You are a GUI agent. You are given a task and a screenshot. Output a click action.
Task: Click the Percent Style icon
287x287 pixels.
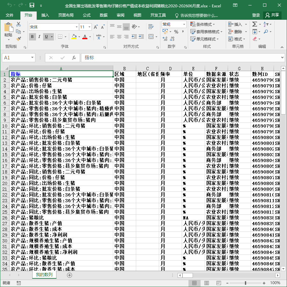click(176, 32)
